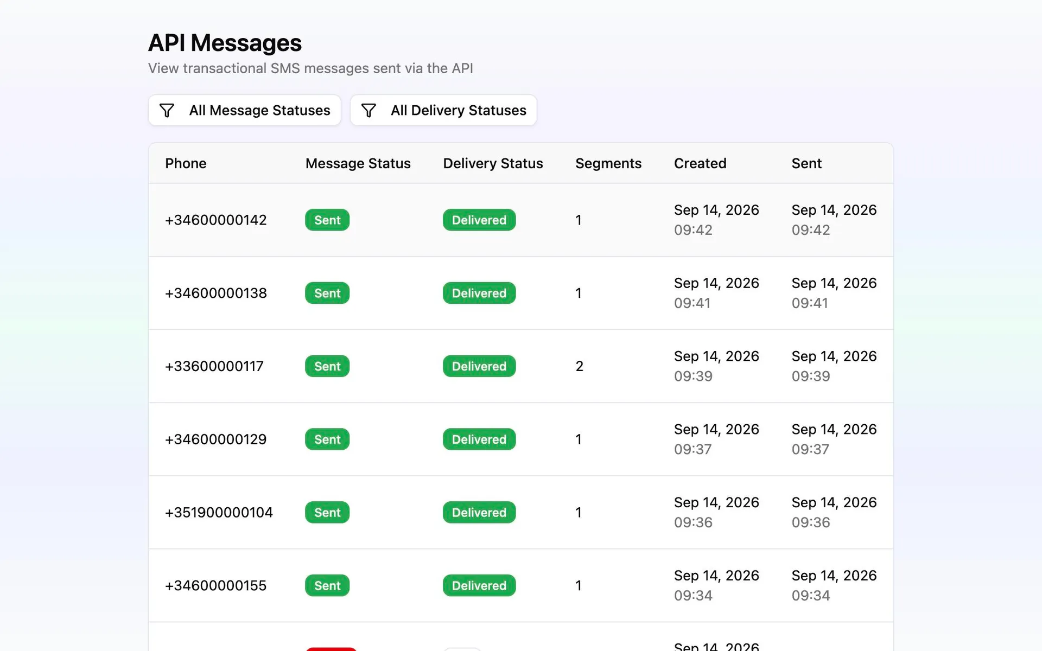Click the Delivered badge for +34600000155
Screen dimensions: 1042x651
coord(479,585)
